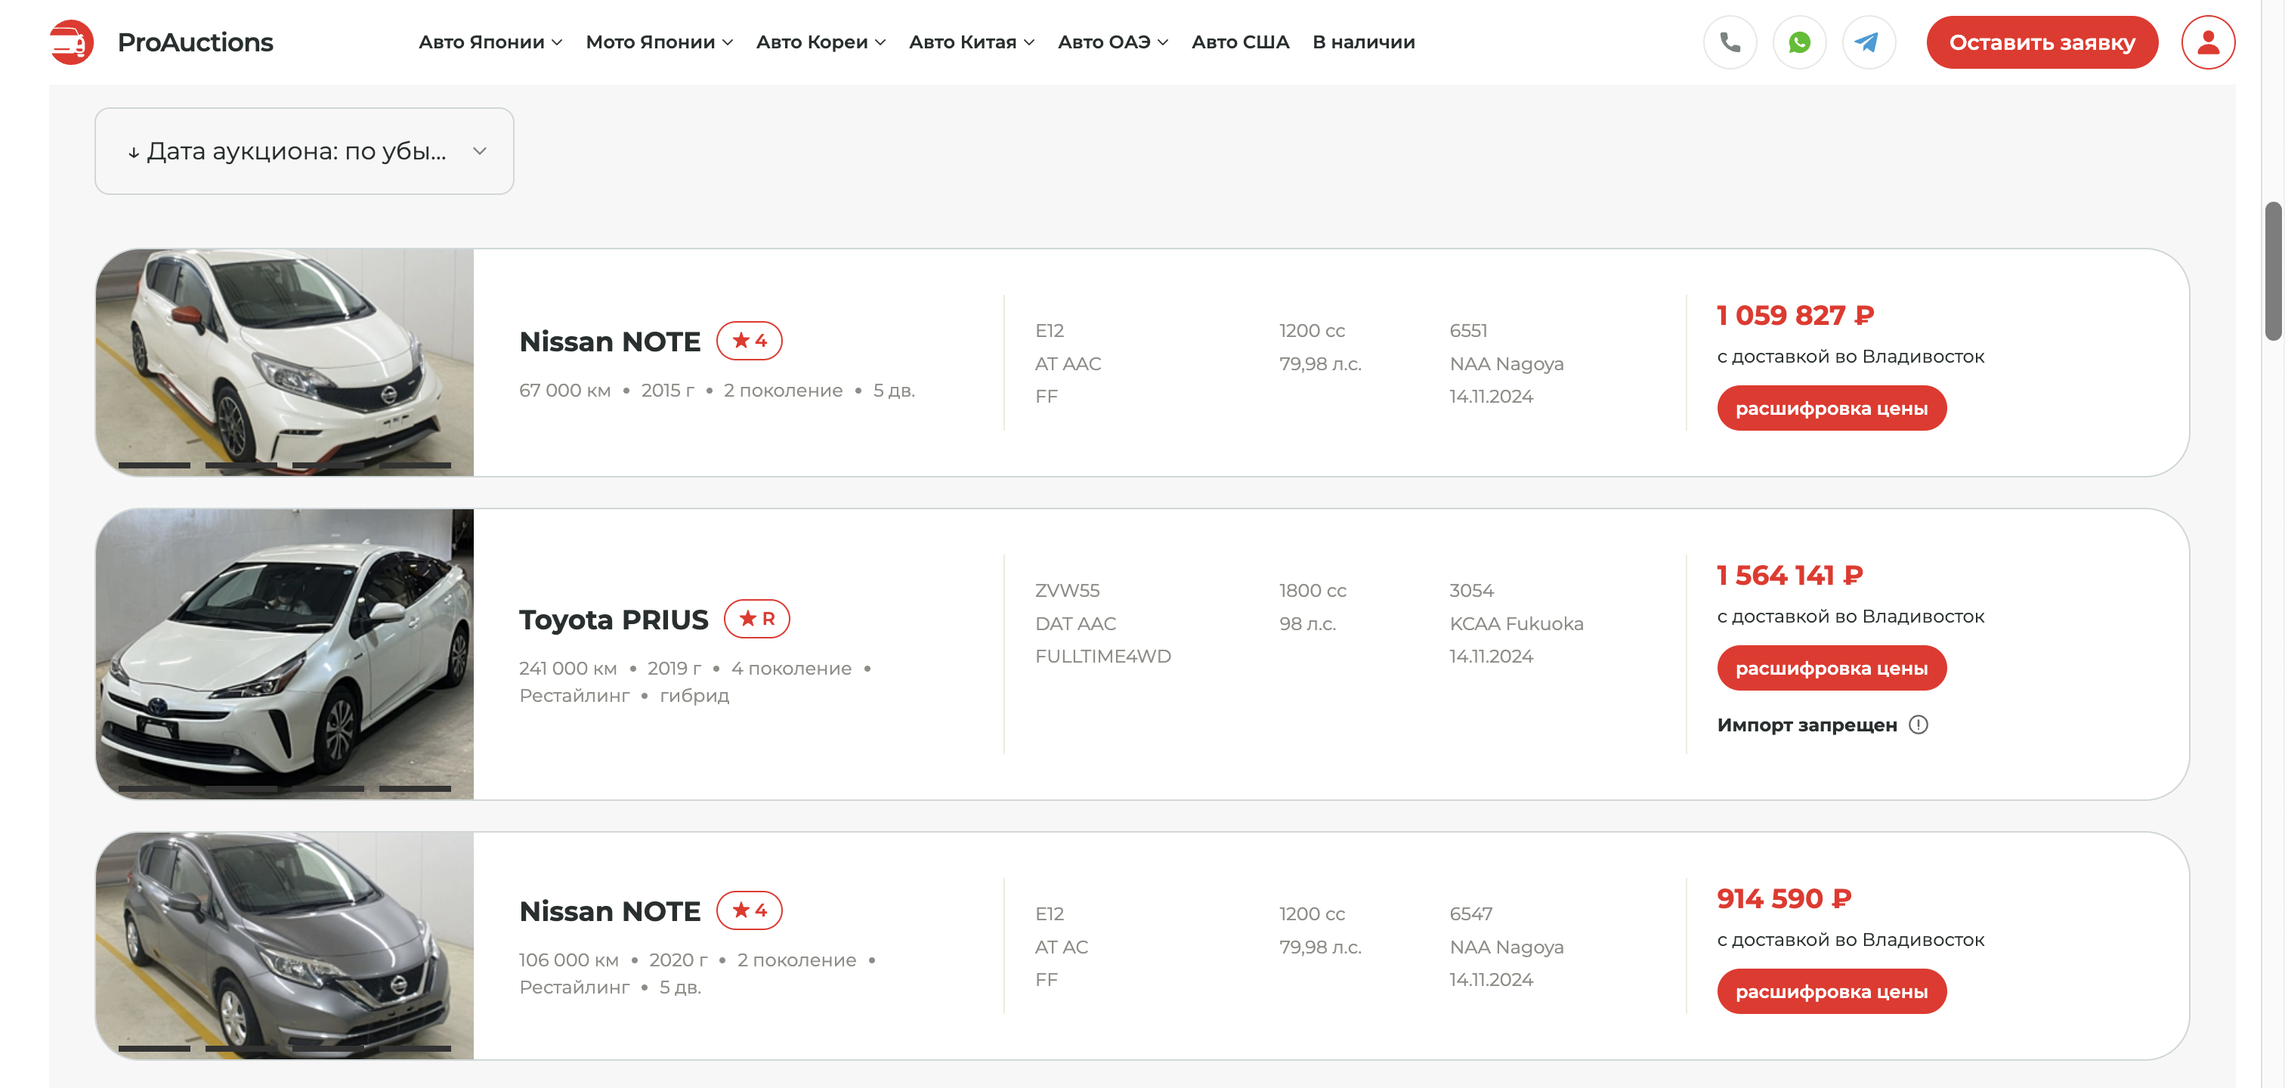Viewport: 2285px width, 1088px height.
Task: Click the гибрид label on Toyota PRIUS
Action: [x=694, y=696]
